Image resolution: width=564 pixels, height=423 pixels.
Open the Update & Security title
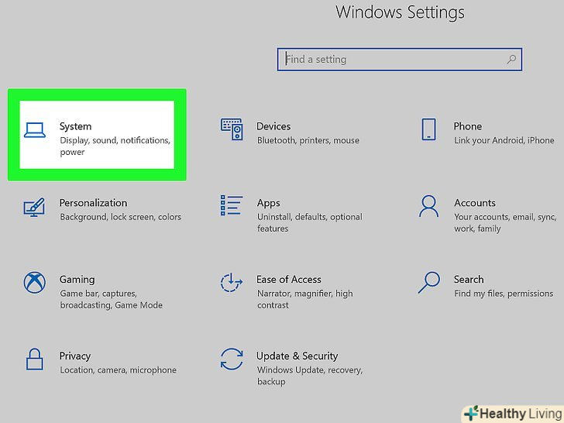297,356
